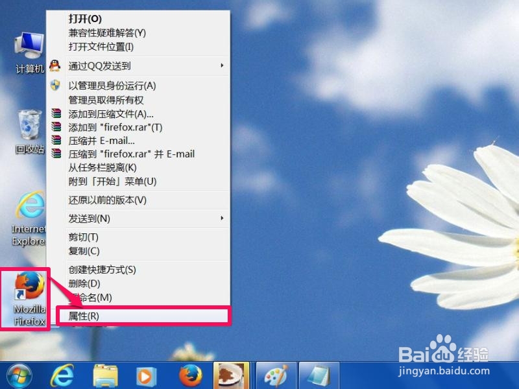
Task: Choose 从任务栏脱离(K) from menu
Action: tap(103, 168)
